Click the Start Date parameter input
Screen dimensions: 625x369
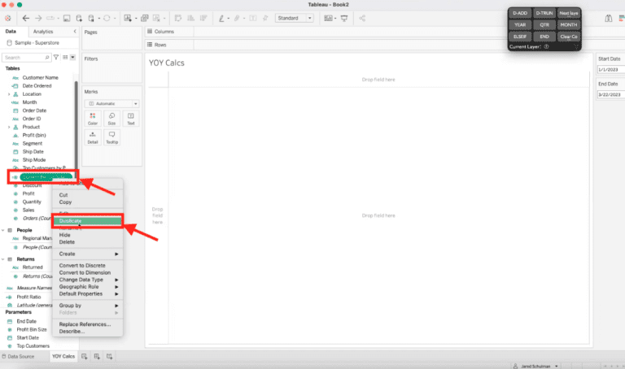tap(611, 70)
